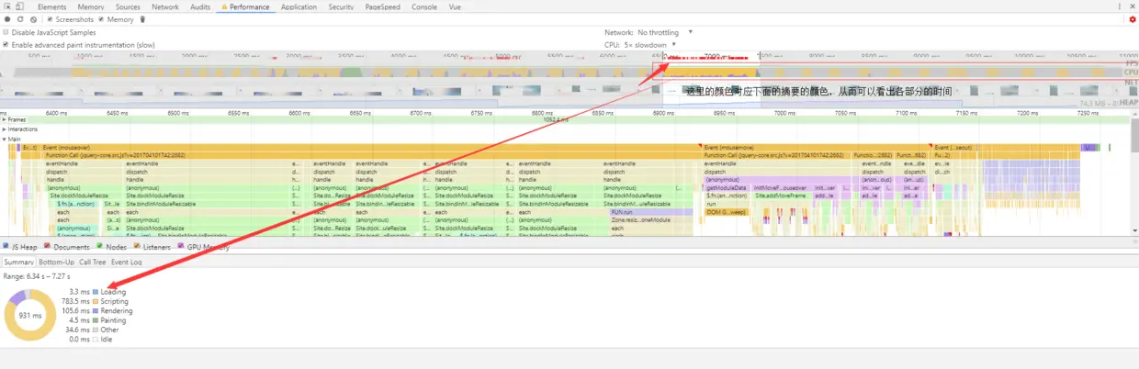Select the Summary details tab
The height and width of the screenshot is (369, 1139).
18,262
